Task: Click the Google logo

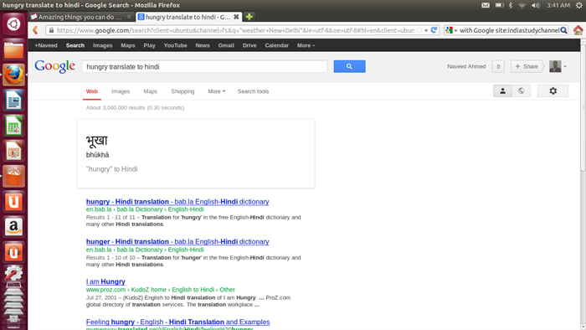Action: (x=55, y=66)
